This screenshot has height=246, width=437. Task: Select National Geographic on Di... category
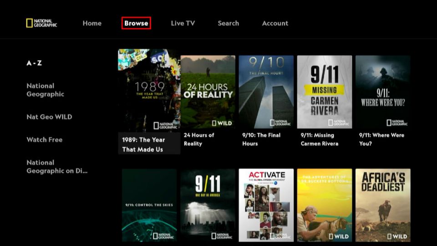tap(57, 167)
